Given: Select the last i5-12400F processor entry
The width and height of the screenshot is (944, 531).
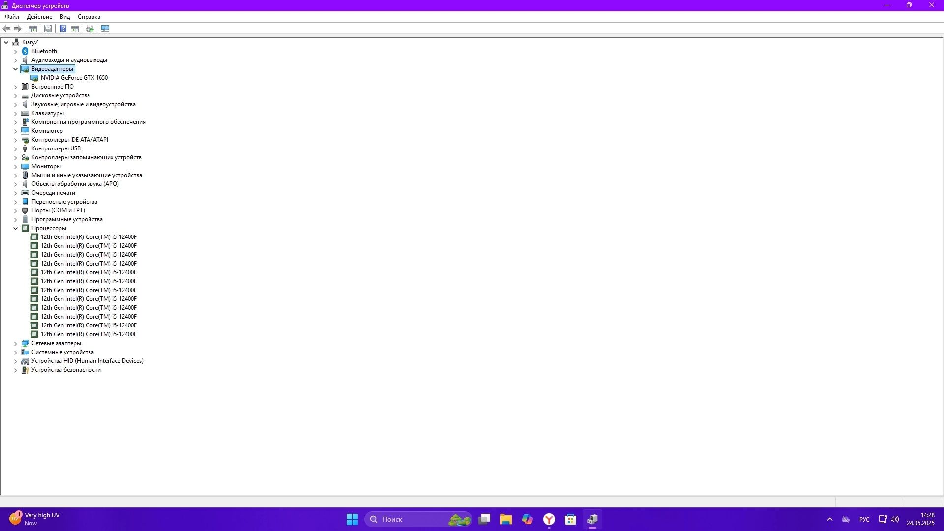Looking at the screenshot, I should (x=88, y=334).
